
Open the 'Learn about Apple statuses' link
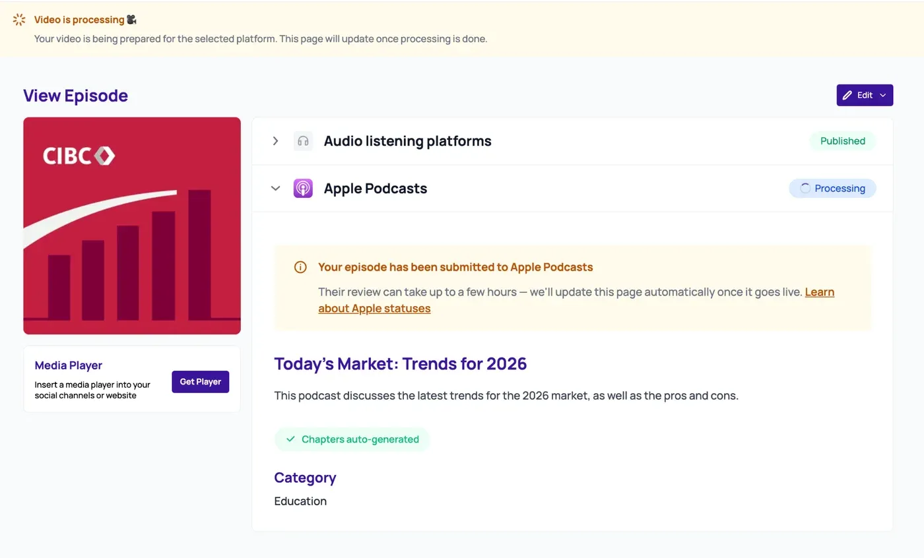click(576, 300)
